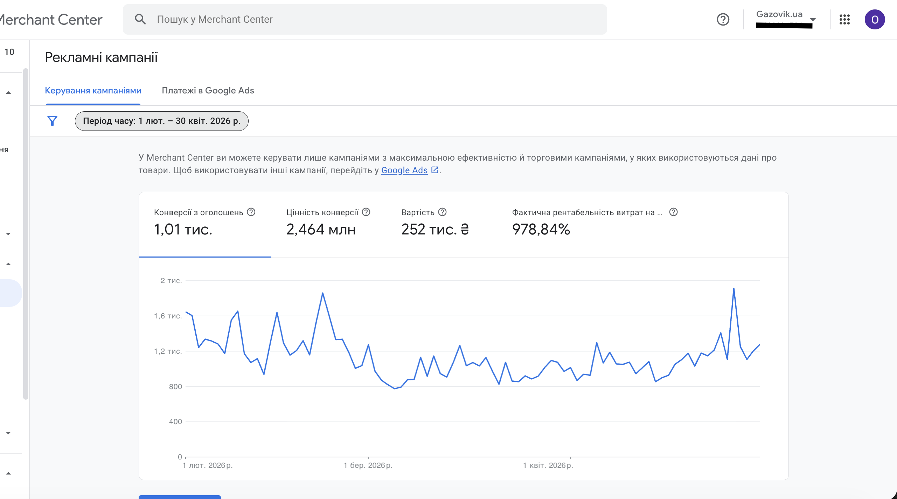897x499 pixels.
Task: Collapse the bottom sidebar section arrow
Action: pyautogui.click(x=8, y=473)
